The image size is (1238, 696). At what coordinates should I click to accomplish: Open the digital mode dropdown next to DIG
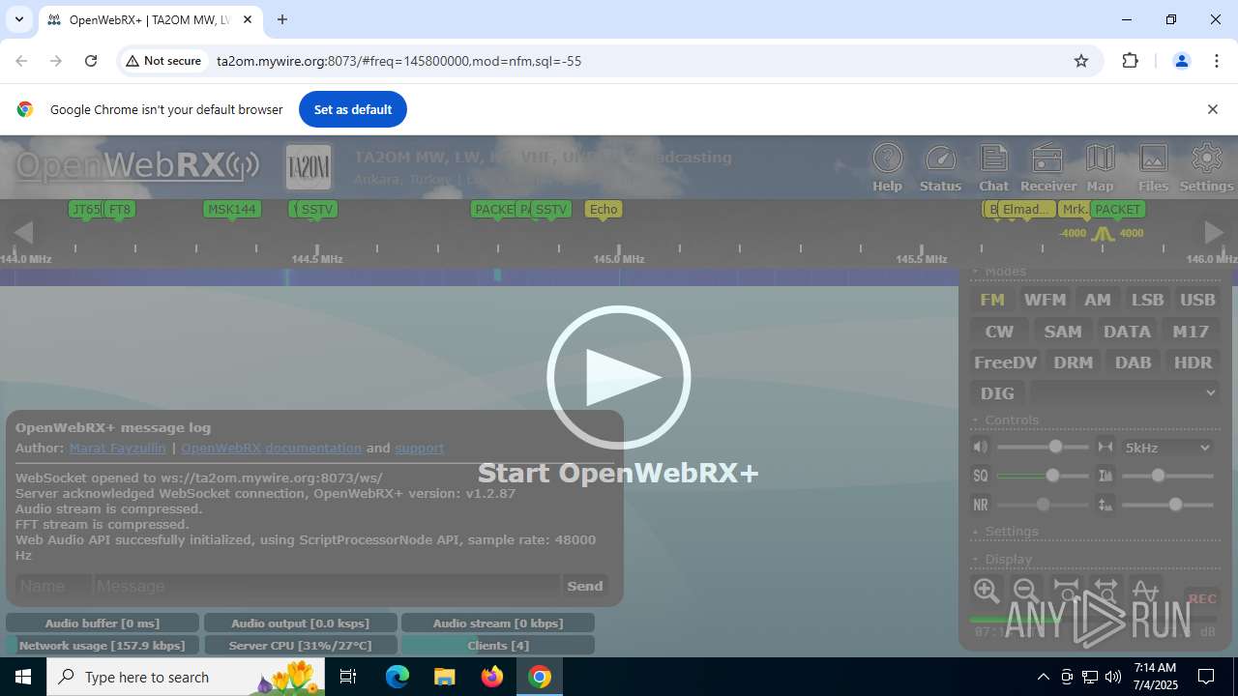[x=1124, y=392]
